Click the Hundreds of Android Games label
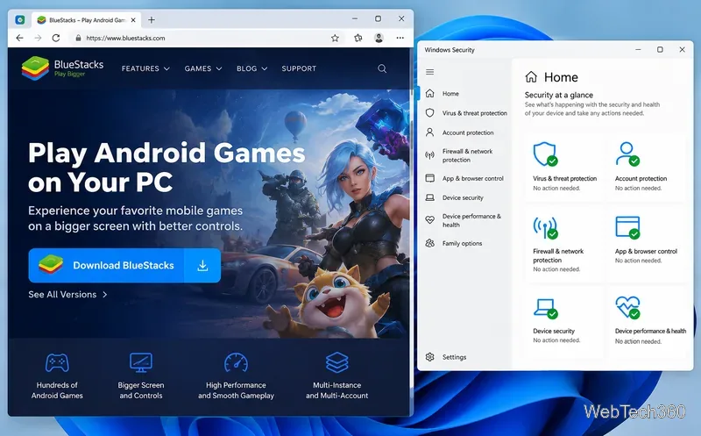Screen dimensions: 701x436 57,390
